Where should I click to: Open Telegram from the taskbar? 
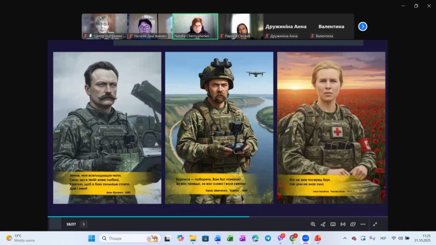pos(268,238)
